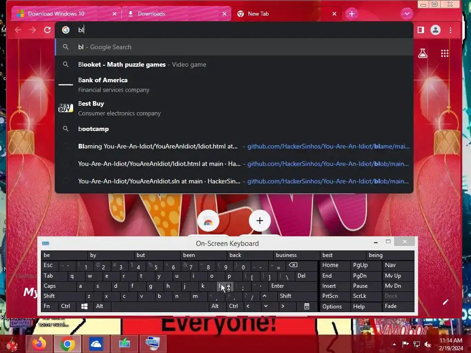Open the On-Screen Keyboard taskbar icon
Viewport: 471px width, 353px height.
point(153,344)
